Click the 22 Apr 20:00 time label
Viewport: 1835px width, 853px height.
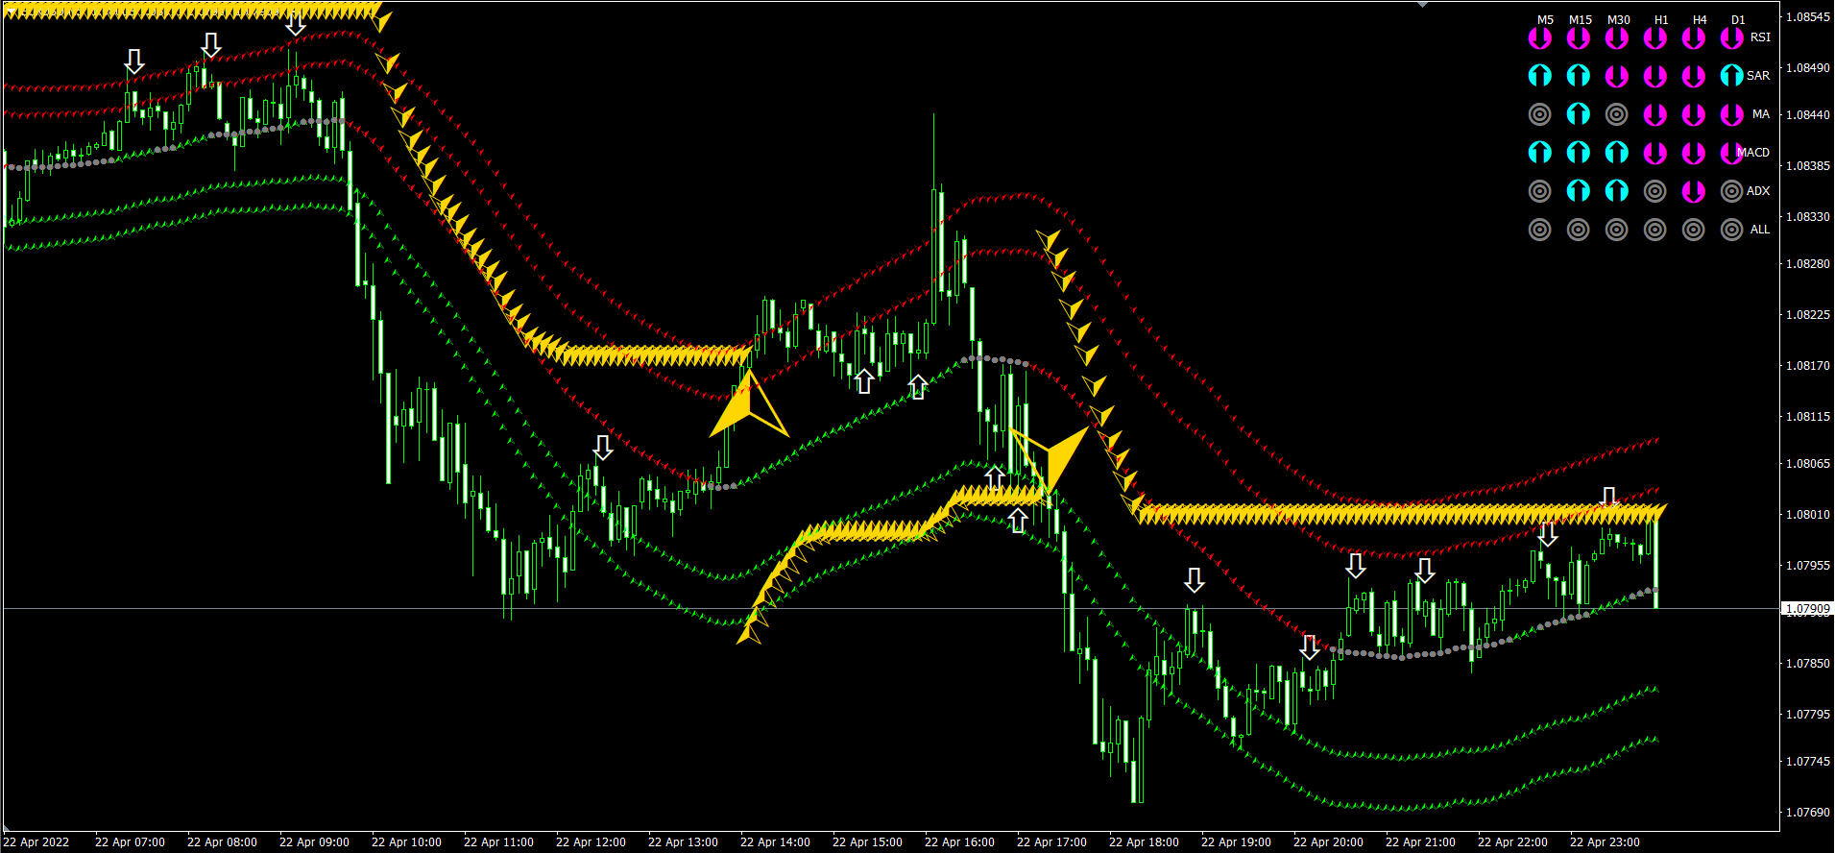pos(1328,842)
